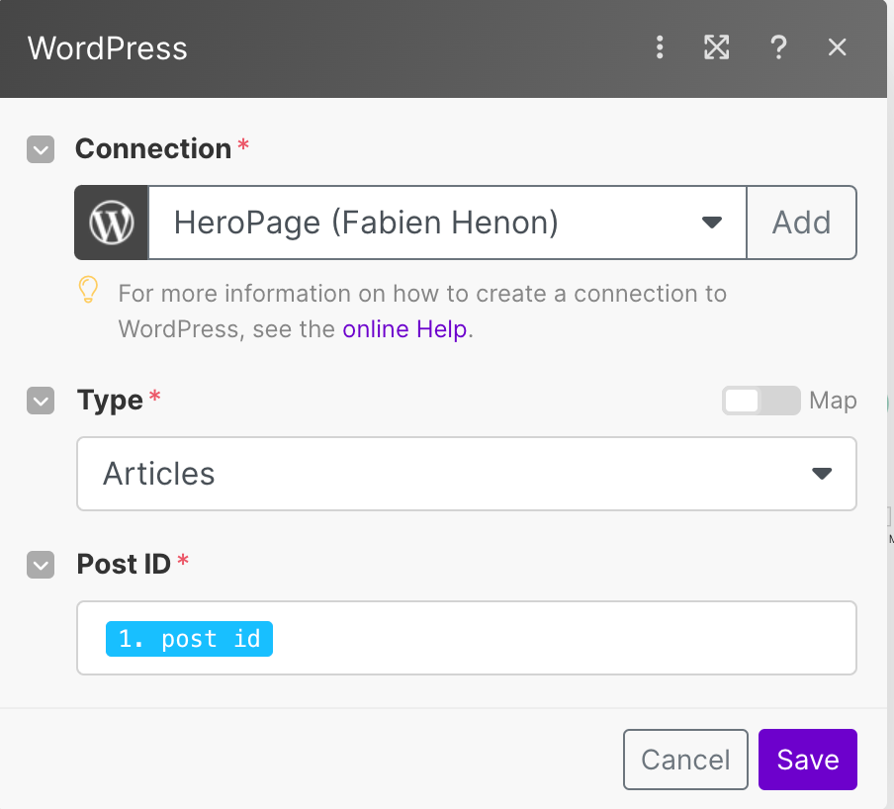The height and width of the screenshot is (809, 894).
Task: Expand the WordPress dialog to fullscreen
Action: 717,47
